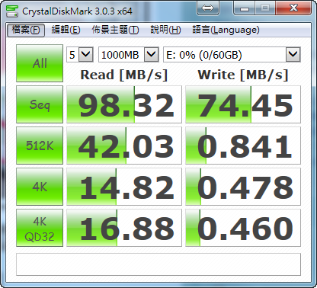Viewport: 317px width, 288px height.
Task: Click the Write [MB/s] column header
Action: 243,75
